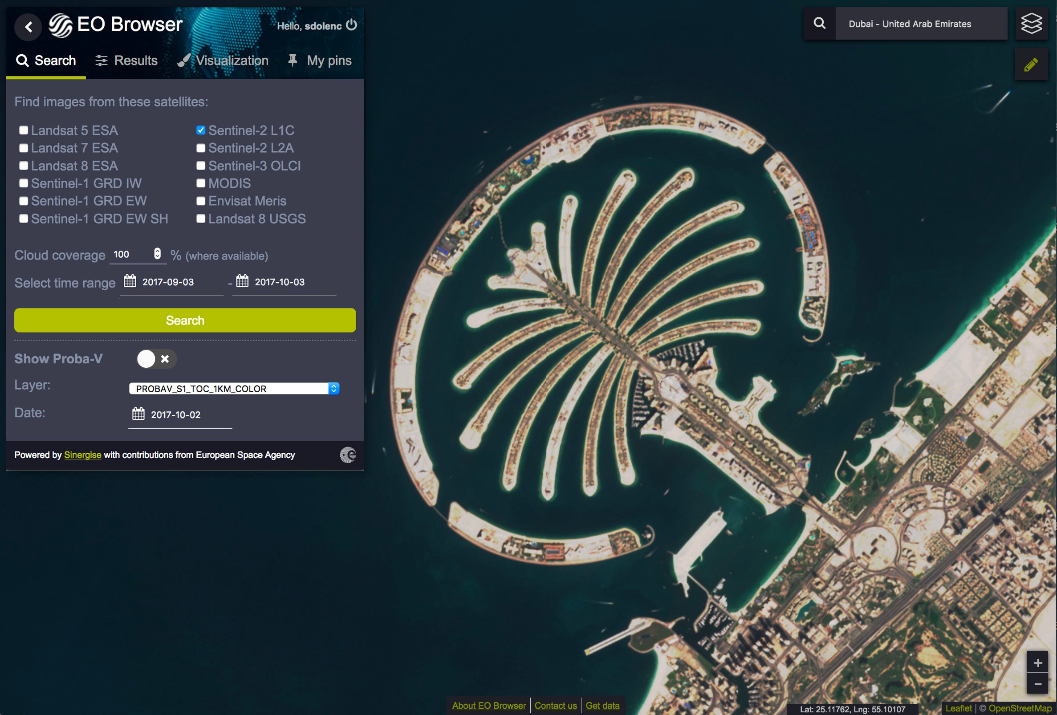The image size is (1057, 715).
Task: Open the Sinergise link
Action: 82,455
